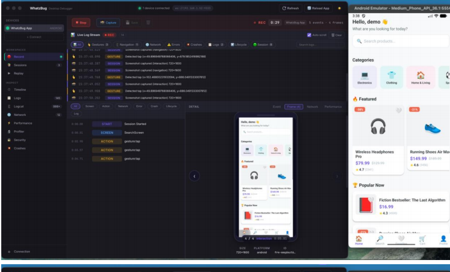Toggle the Auto-scroll checkbox

pyautogui.click(x=309, y=35)
